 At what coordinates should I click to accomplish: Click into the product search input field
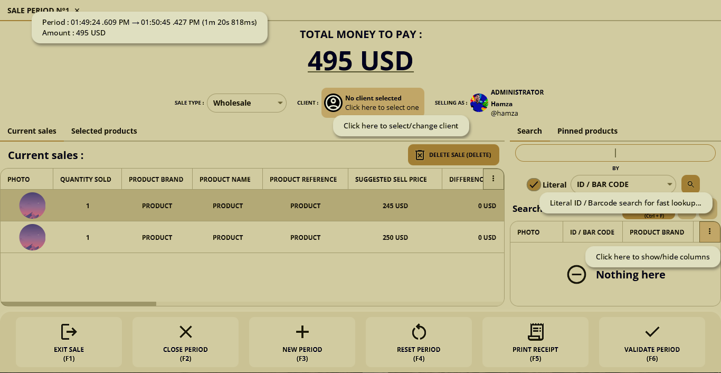(615, 153)
